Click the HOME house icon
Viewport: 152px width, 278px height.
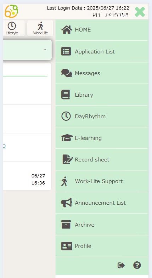tap(67, 30)
